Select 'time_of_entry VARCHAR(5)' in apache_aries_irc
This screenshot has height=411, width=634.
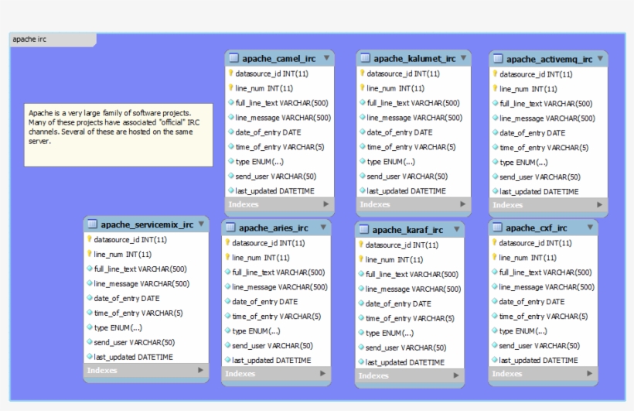click(277, 317)
